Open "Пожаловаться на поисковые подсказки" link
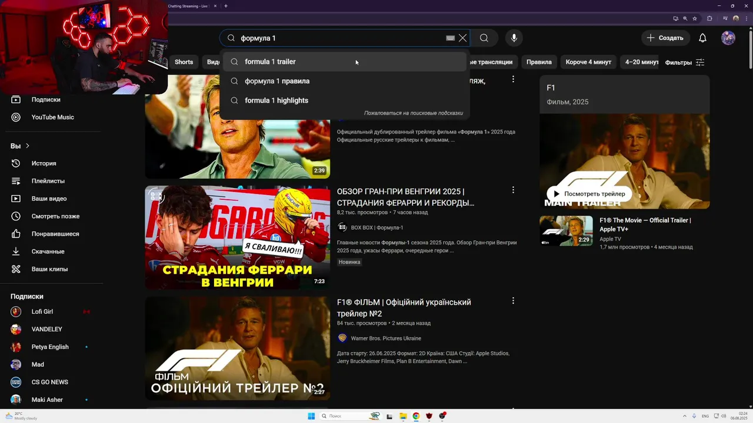The height and width of the screenshot is (423, 753). pos(414,113)
